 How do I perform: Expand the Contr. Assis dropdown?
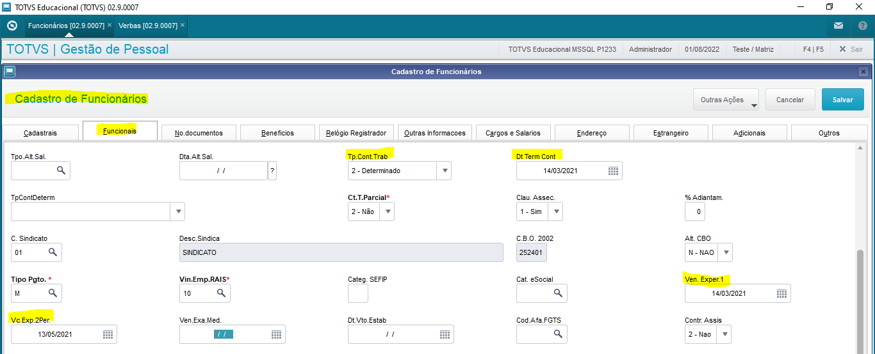724,334
